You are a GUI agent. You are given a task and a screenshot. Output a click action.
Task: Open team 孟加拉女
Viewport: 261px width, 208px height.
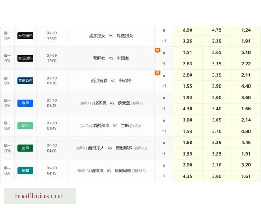[x=97, y=36]
